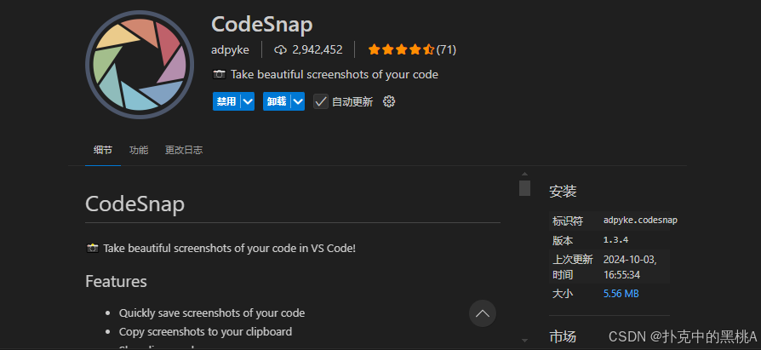Screen dimensions: 761x350
Task: Click the 卸载 button
Action: click(278, 101)
